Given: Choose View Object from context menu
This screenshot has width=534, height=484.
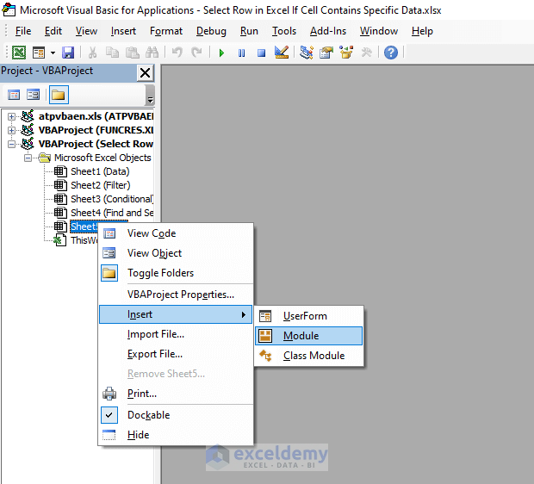Looking at the screenshot, I should 176,253.
